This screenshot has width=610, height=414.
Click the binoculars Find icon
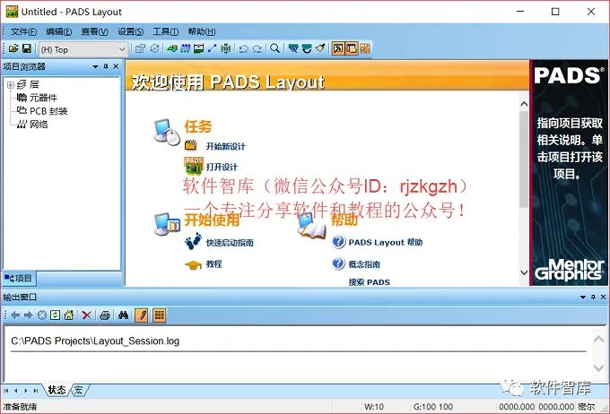click(x=123, y=315)
